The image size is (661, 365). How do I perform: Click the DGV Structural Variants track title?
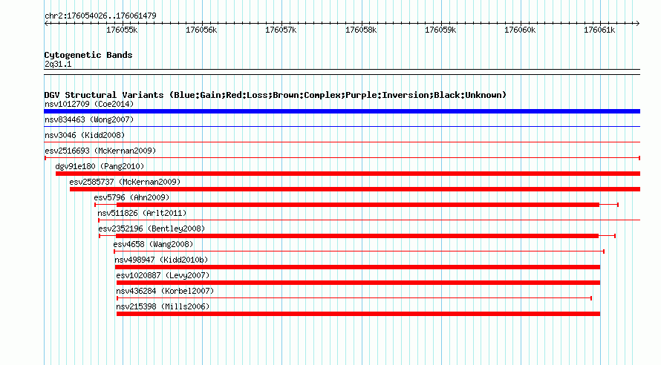[275, 95]
